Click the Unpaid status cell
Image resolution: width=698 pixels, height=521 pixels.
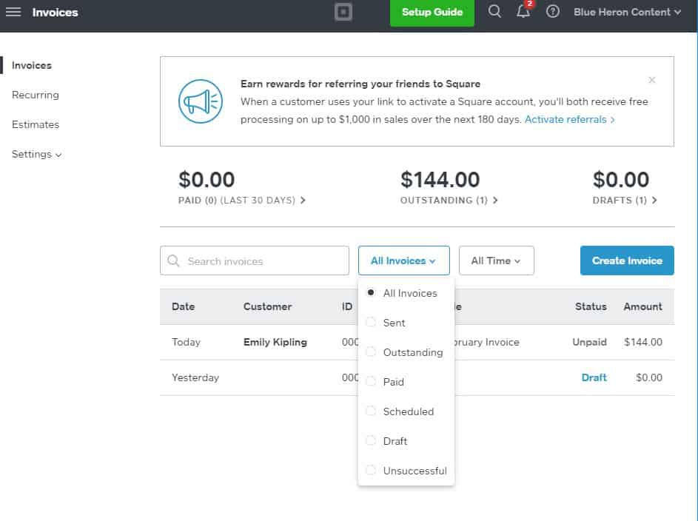[589, 342]
